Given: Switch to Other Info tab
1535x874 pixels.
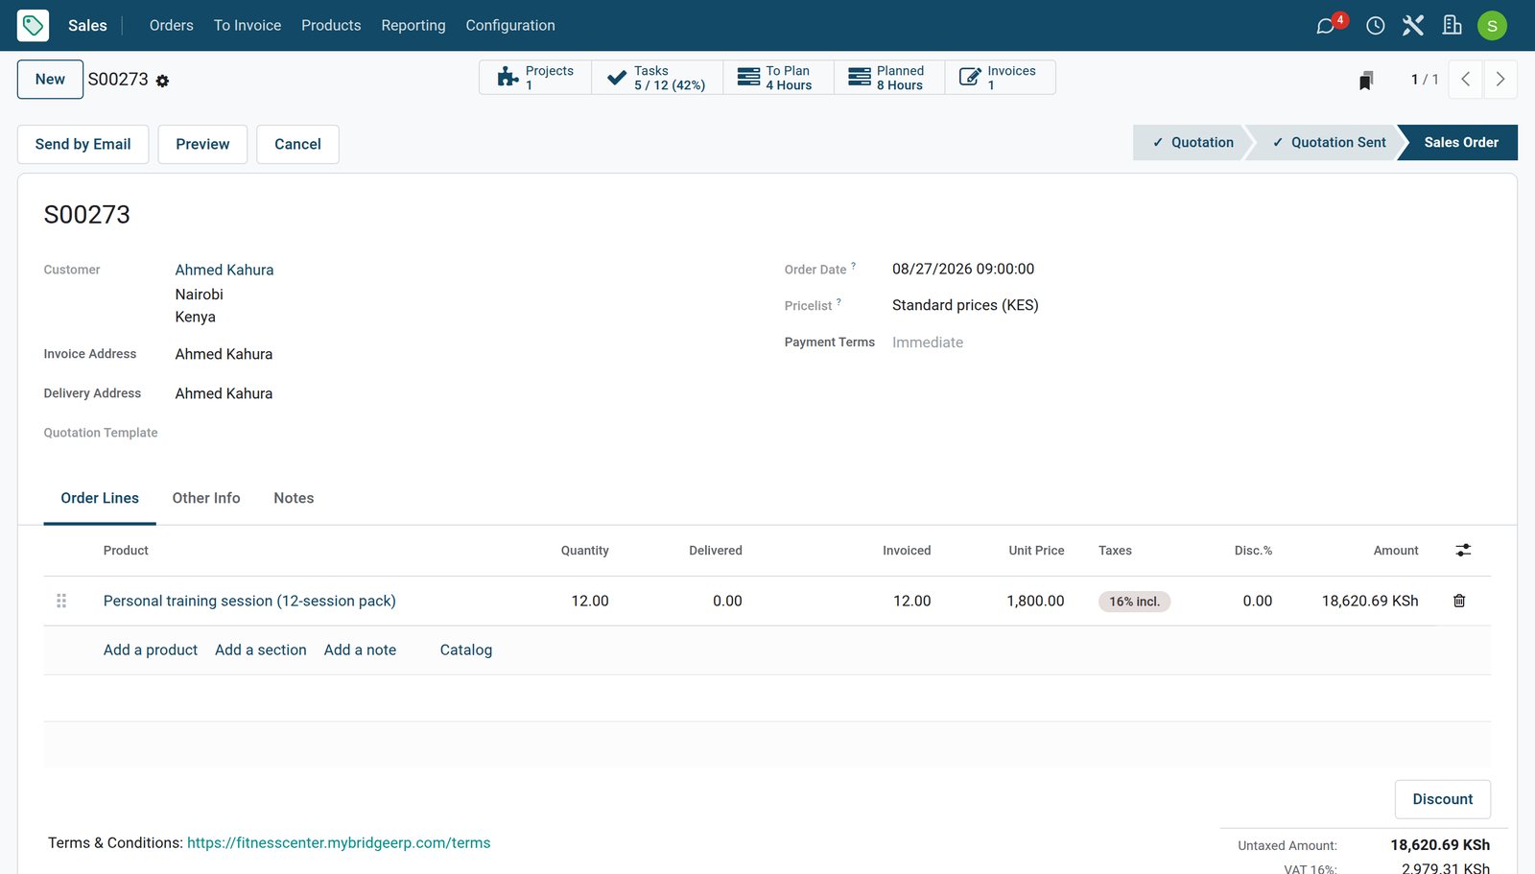Looking at the screenshot, I should [206, 498].
